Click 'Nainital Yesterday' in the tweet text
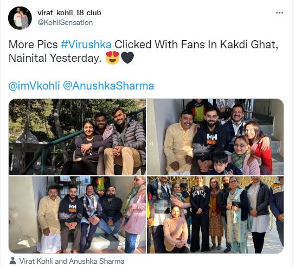The height and width of the screenshot is (267, 295). [x=54, y=58]
